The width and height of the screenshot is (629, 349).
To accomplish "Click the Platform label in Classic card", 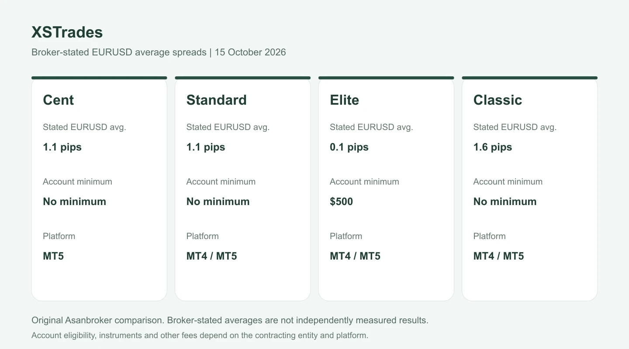I will coord(490,236).
